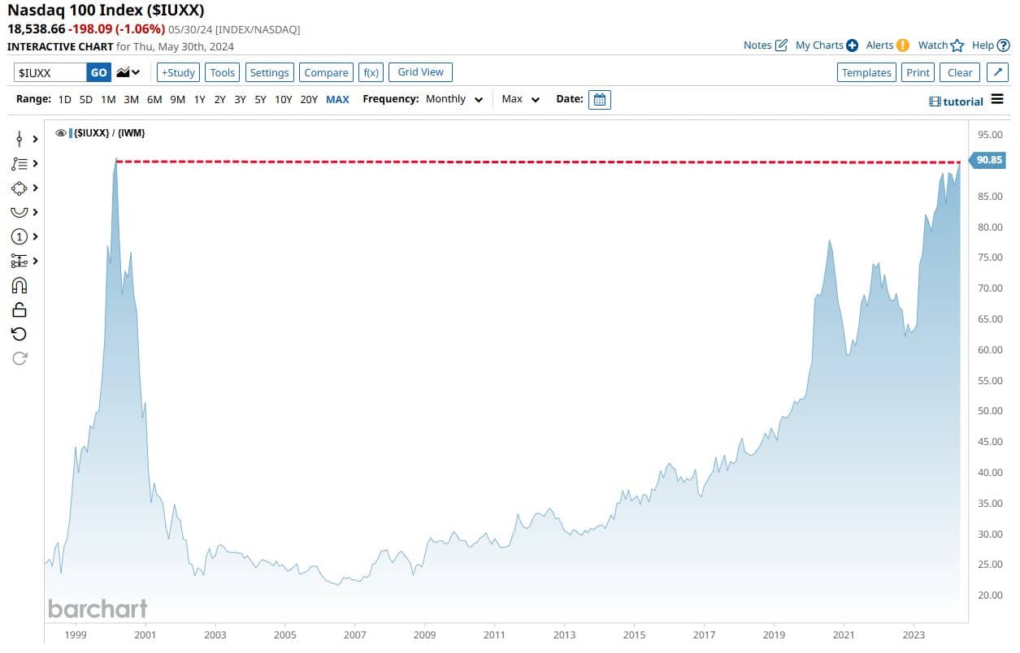Select the MAX range
Image resolution: width=1020 pixels, height=653 pixels.
pyautogui.click(x=337, y=99)
